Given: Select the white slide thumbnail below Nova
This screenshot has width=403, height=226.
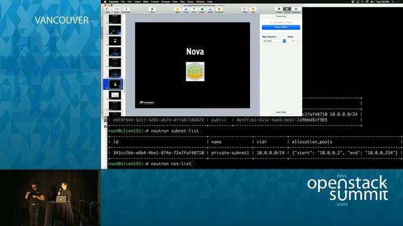Looking at the screenshot, I should click(115, 95).
